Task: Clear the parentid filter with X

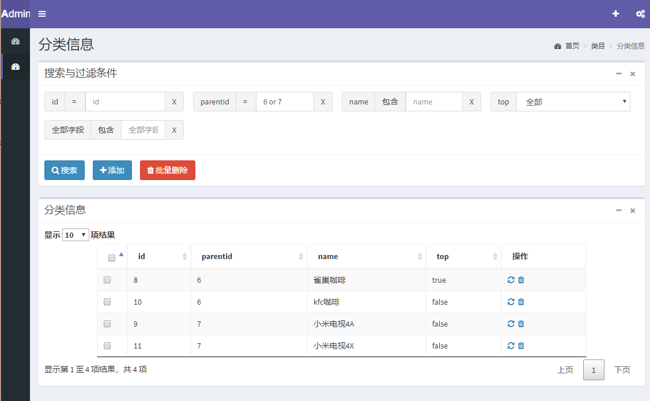Action: (x=323, y=102)
